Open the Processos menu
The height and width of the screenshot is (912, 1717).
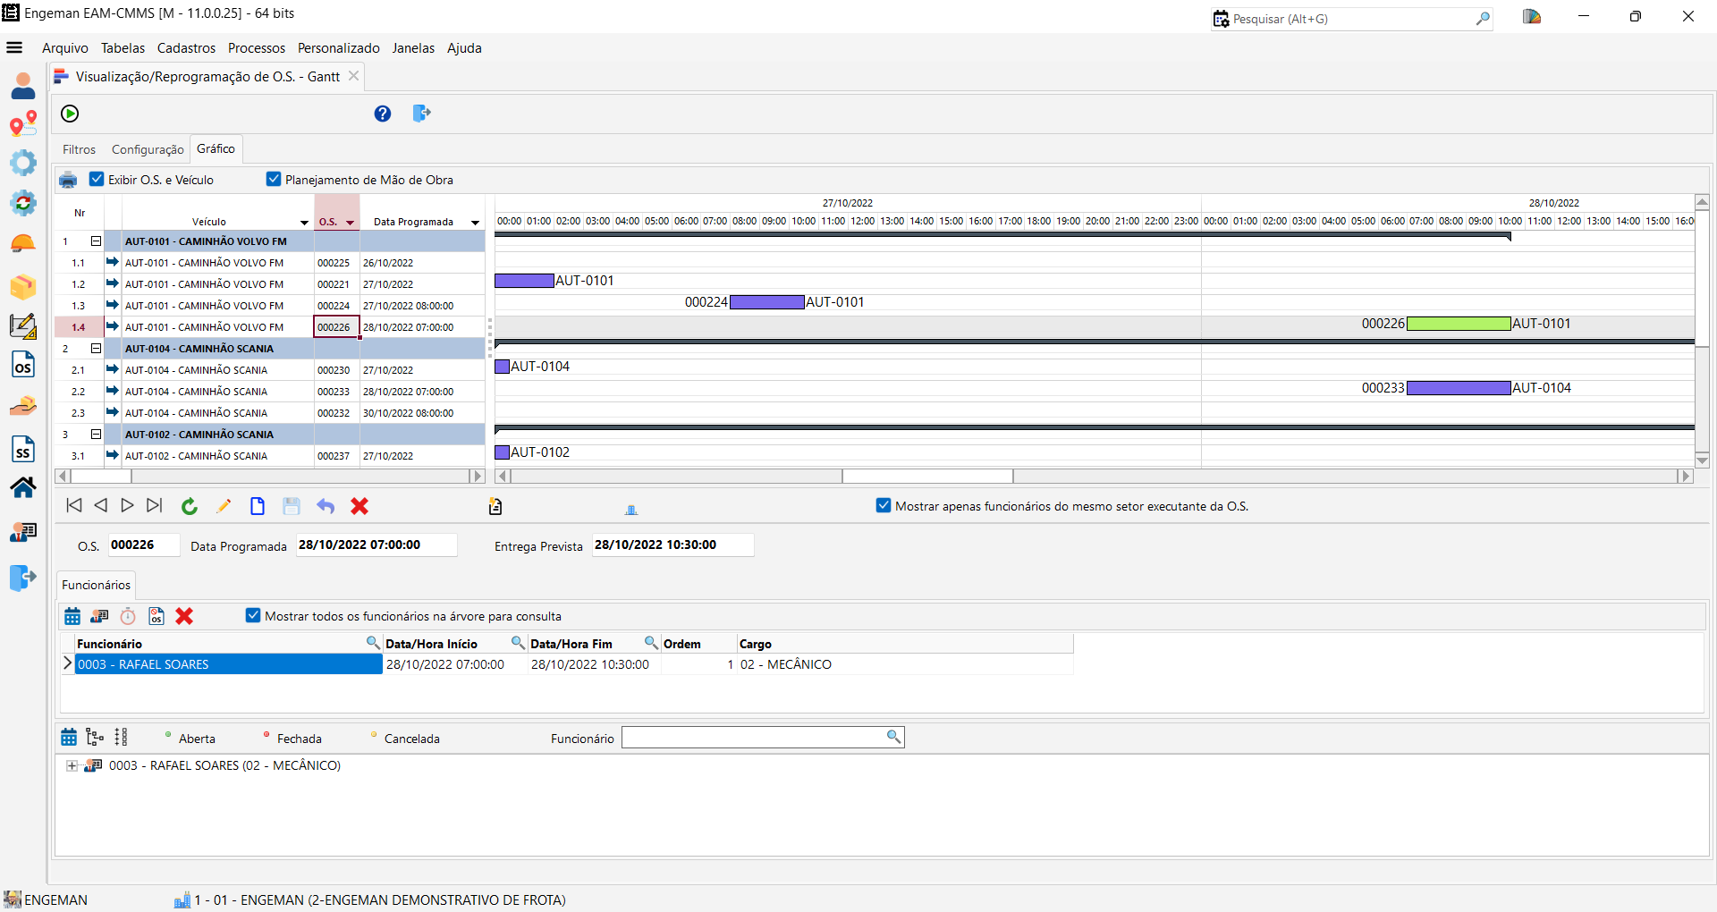click(x=256, y=48)
